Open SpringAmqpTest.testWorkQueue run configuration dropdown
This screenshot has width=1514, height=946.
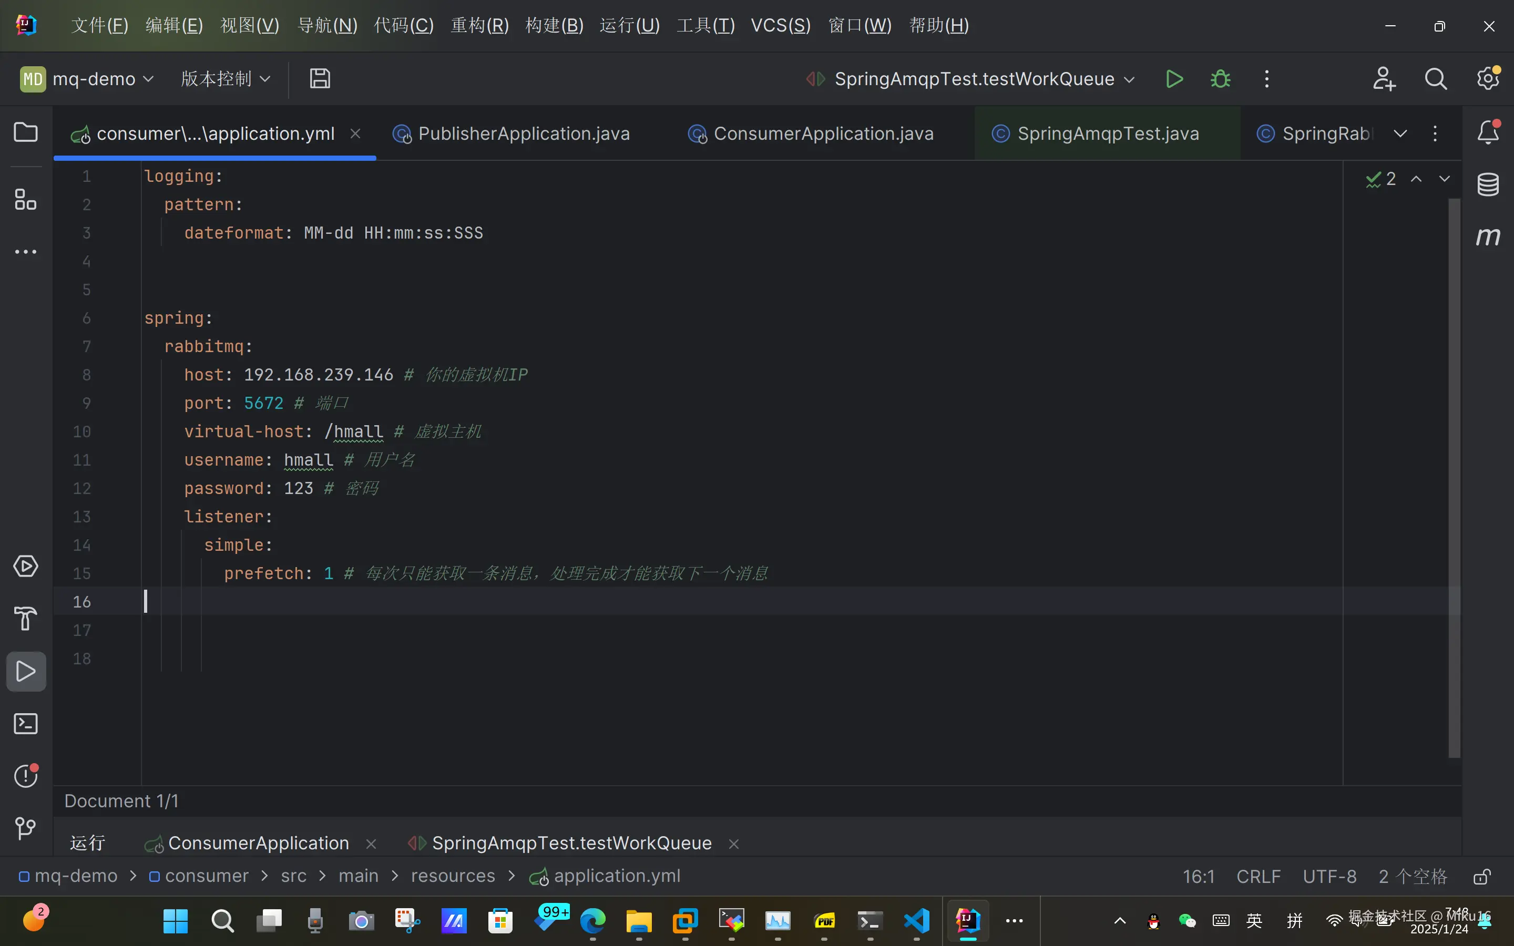[974, 79]
